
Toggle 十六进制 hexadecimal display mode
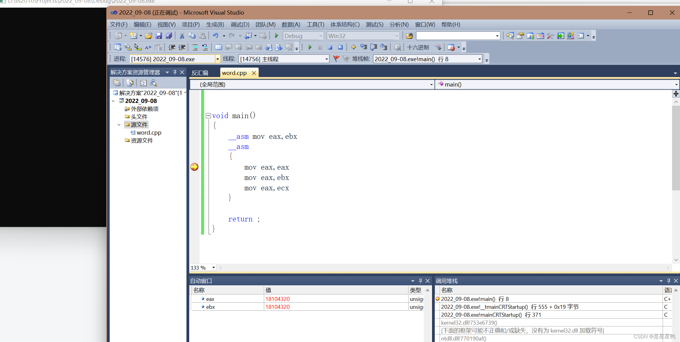pos(418,47)
